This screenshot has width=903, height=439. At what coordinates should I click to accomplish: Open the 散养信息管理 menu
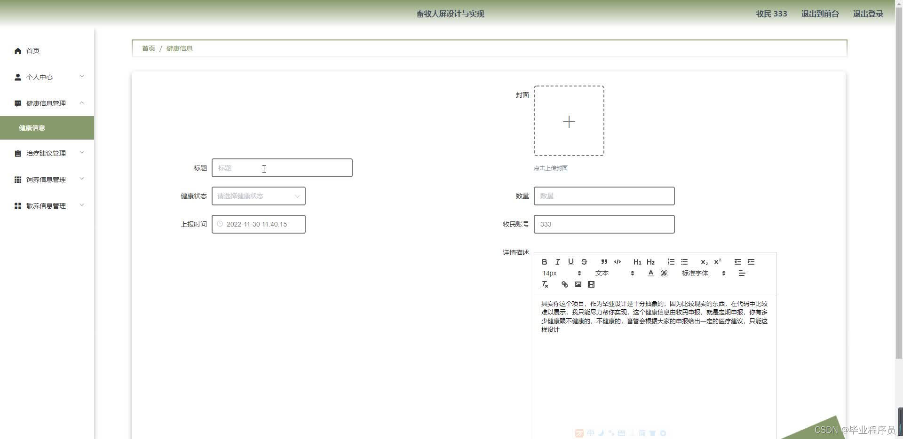point(47,206)
